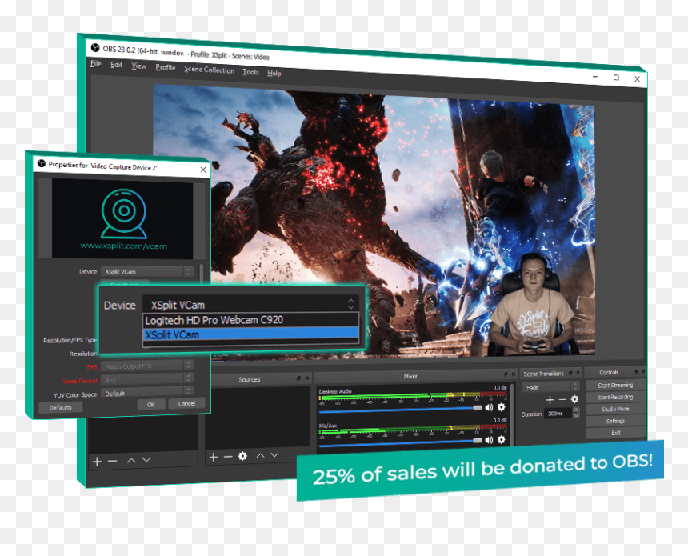Click OBS logo in title bar
This screenshot has width=688, height=556.
pos(94,47)
